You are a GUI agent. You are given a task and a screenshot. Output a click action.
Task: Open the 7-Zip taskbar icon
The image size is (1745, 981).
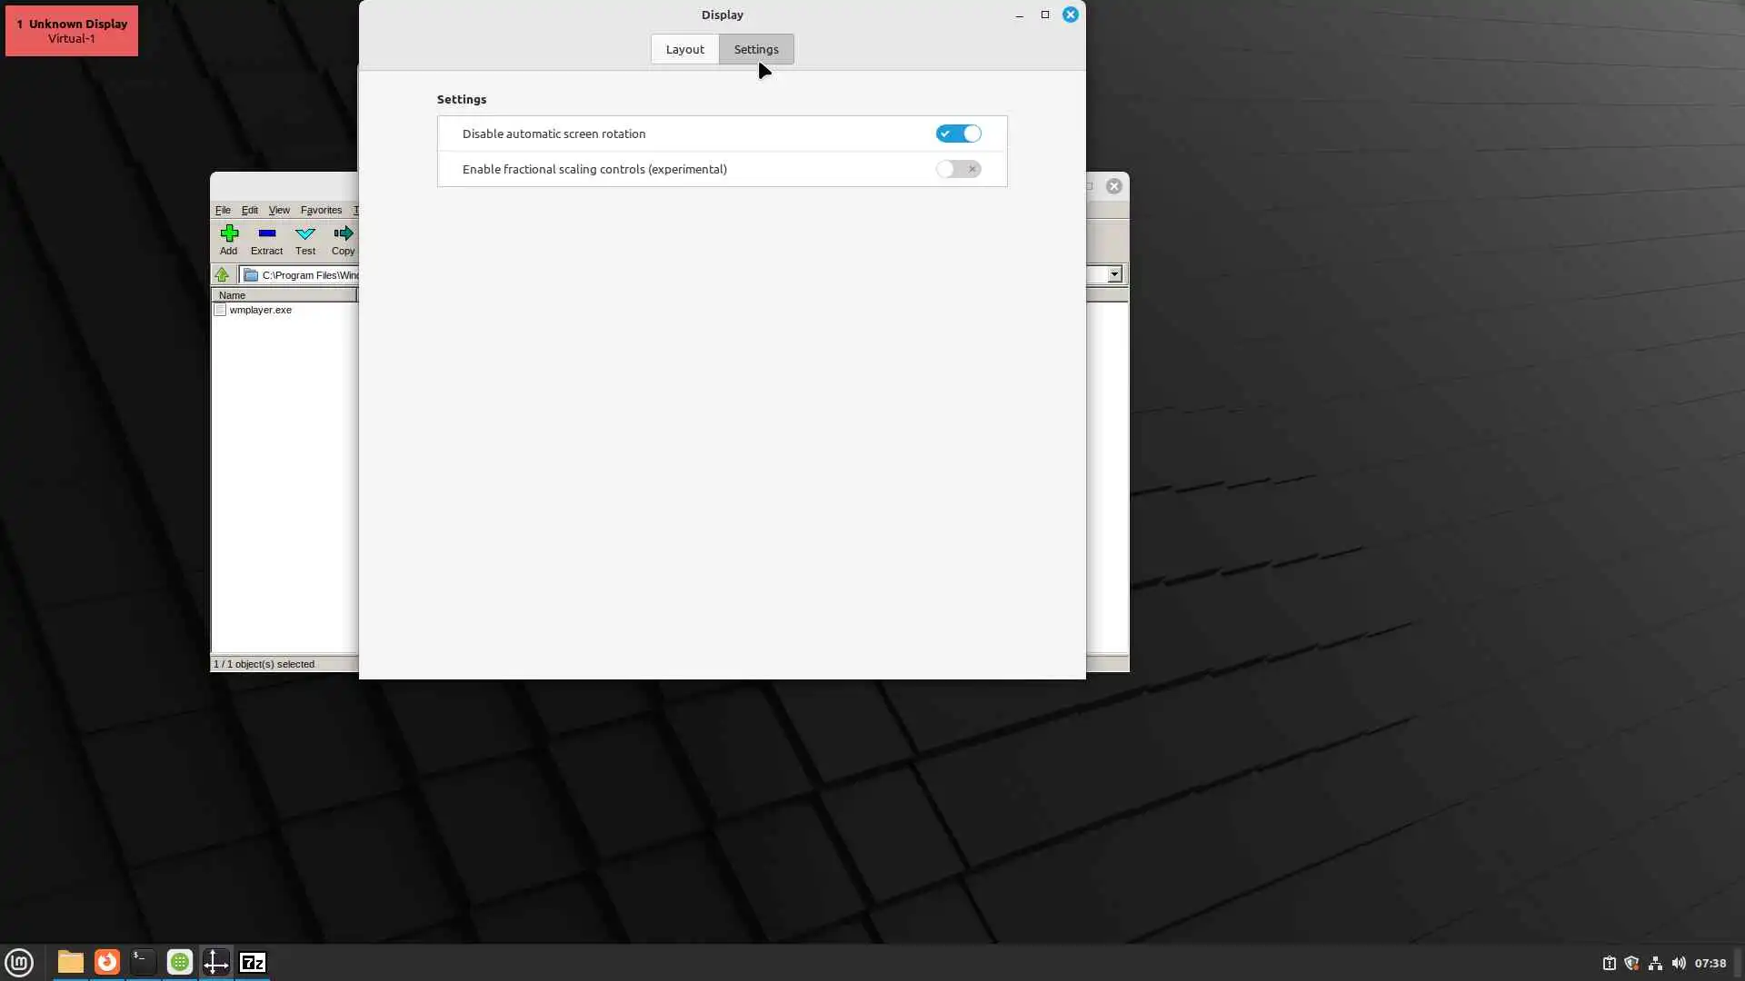click(252, 962)
